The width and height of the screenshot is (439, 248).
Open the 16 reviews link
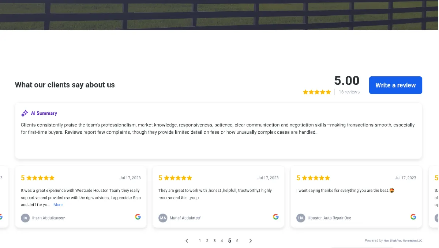pyautogui.click(x=349, y=92)
